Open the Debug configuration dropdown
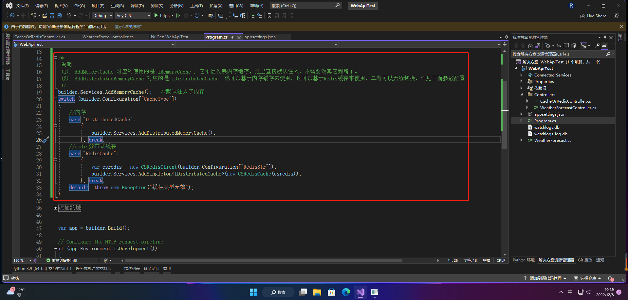 coord(102,15)
